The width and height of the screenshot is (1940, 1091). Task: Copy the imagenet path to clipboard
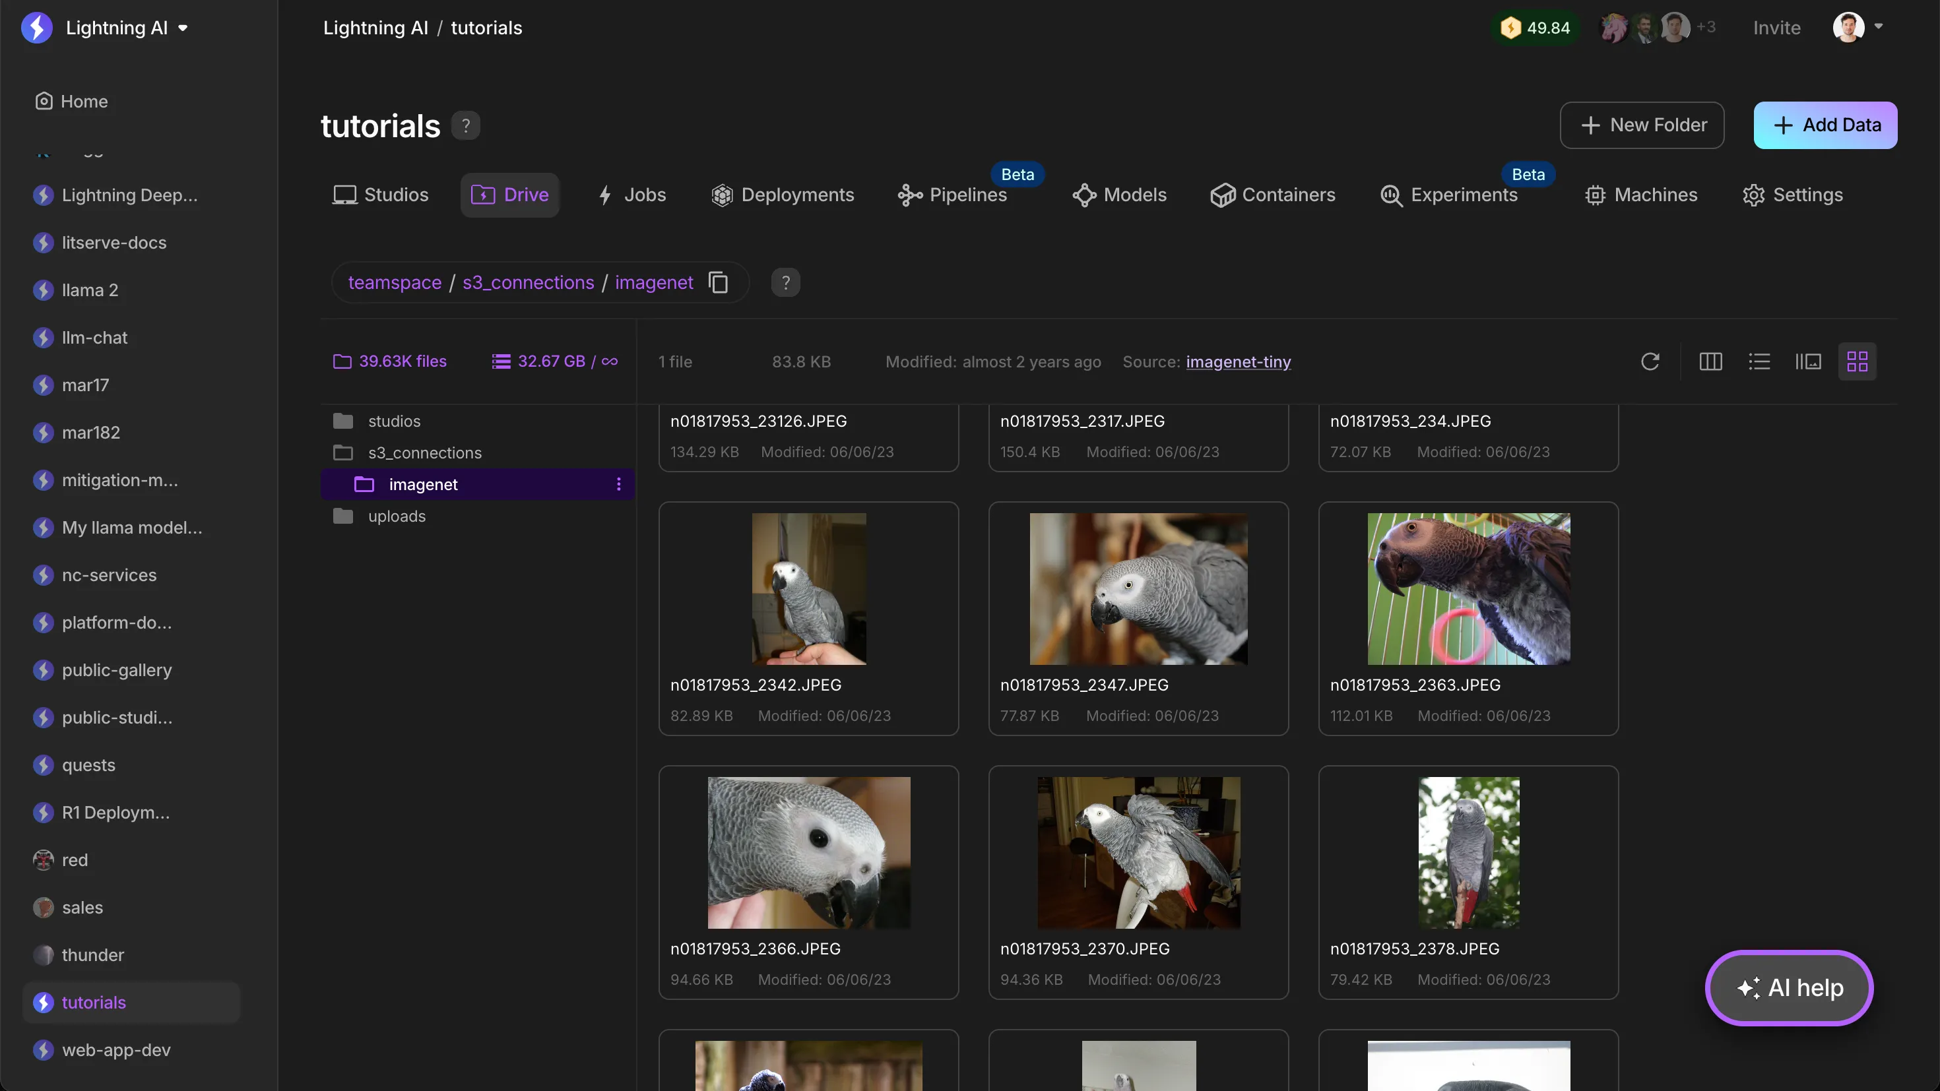(x=718, y=282)
